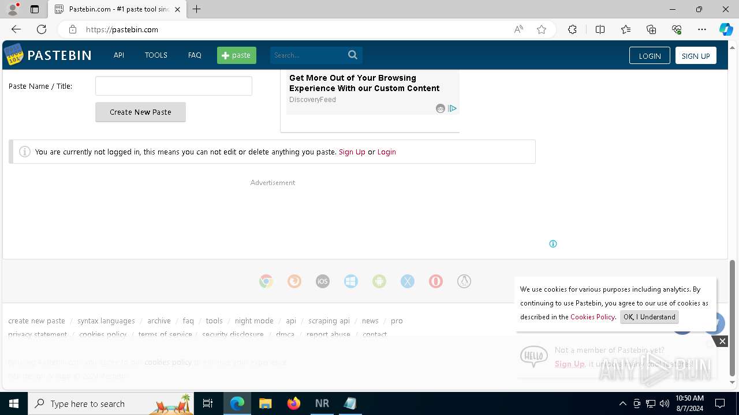The image size is (739, 415).
Task: Open the Android app icon in footer
Action: [x=379, y=281]
